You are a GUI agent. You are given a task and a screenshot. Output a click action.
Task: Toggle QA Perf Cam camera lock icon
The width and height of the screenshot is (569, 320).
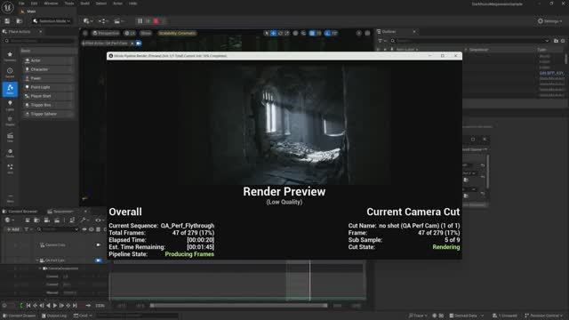point(98,260)
